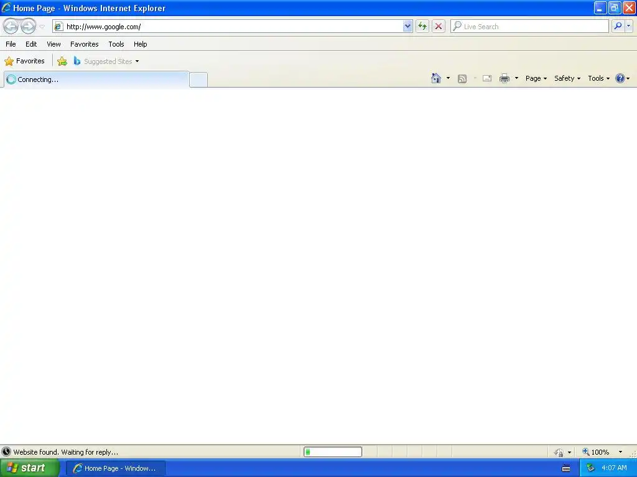
Task: Click the on-screen keyboard tray icon
Action: 566,468
